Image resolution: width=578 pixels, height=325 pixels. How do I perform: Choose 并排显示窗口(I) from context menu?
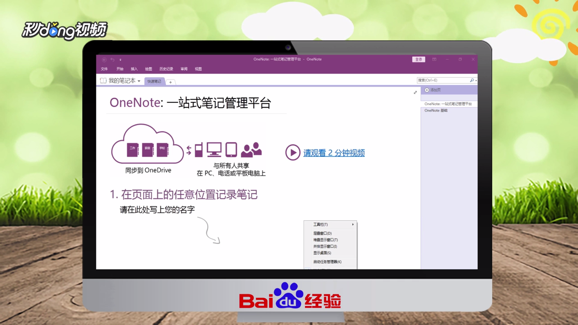330,246
